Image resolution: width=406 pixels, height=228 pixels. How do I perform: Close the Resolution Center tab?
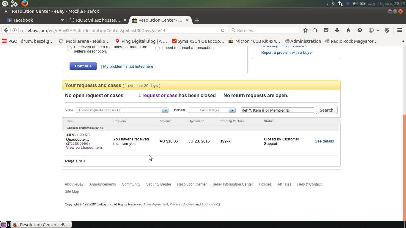187,20
